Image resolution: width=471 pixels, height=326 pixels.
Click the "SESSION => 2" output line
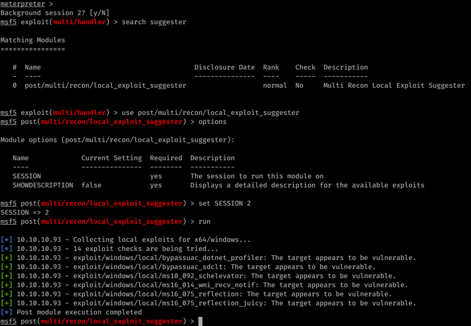(x=25, y=212)
